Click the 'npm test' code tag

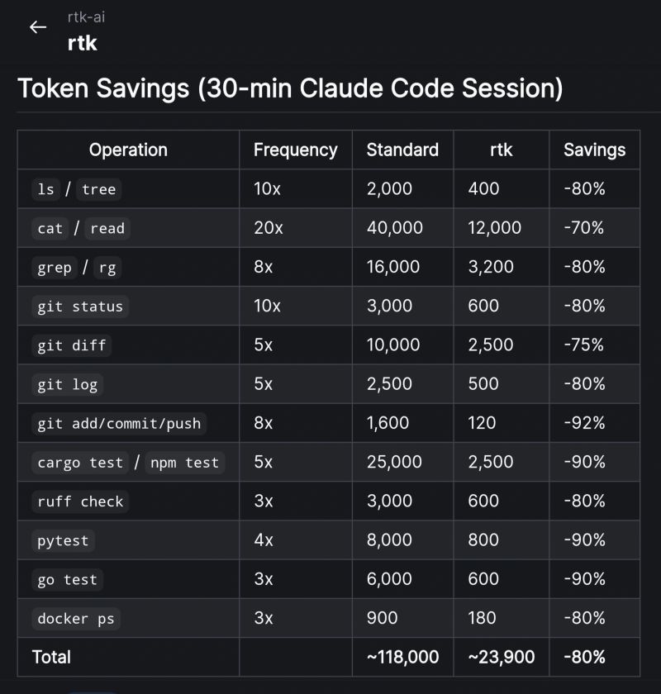185,463
